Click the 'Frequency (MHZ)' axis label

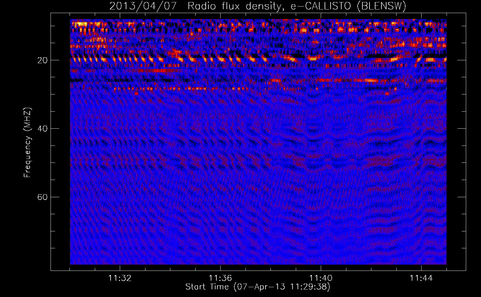[27, 143]
